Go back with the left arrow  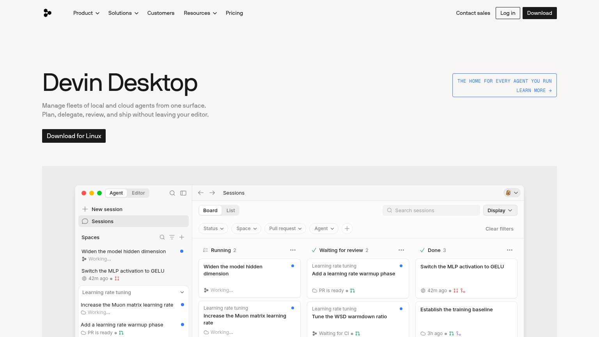(201, 193)
